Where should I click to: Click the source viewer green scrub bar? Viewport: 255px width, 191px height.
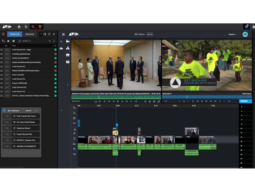click(x=116, y=97)
